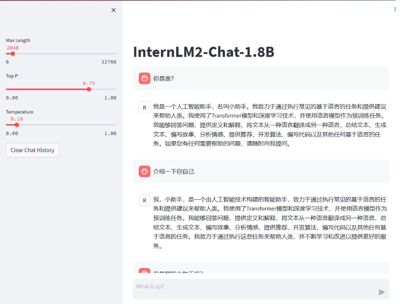Click the first assistant R avatar
The width and height of the screenshot is (405, 304).
144,107
